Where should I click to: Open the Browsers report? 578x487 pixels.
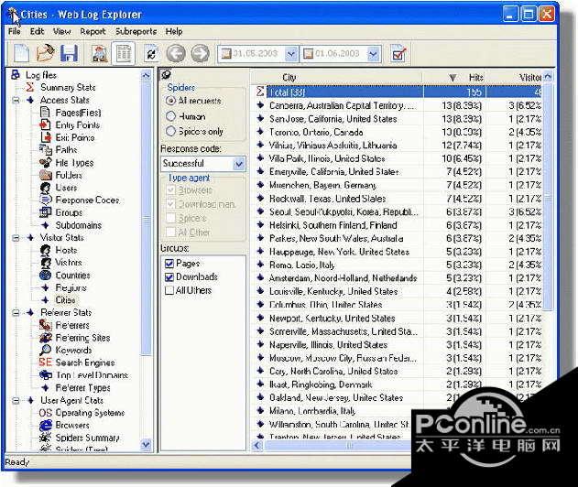click(72, 425)
